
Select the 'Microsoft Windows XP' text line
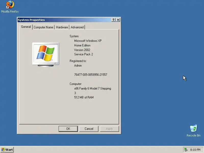click(x=88, y=41)
